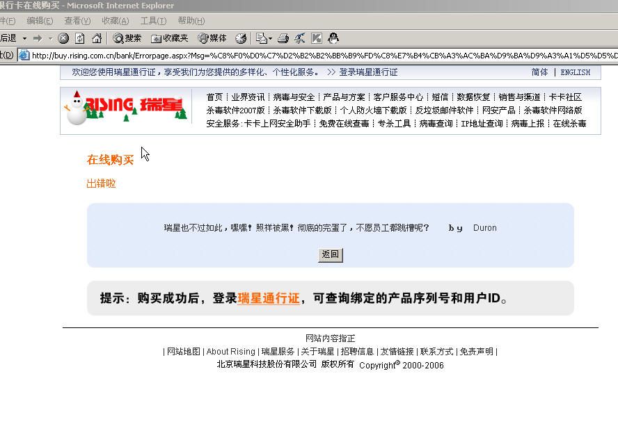Go to Home page via house icon
Image resolution: width=618 pixels, height=424 pixels.
97,38
